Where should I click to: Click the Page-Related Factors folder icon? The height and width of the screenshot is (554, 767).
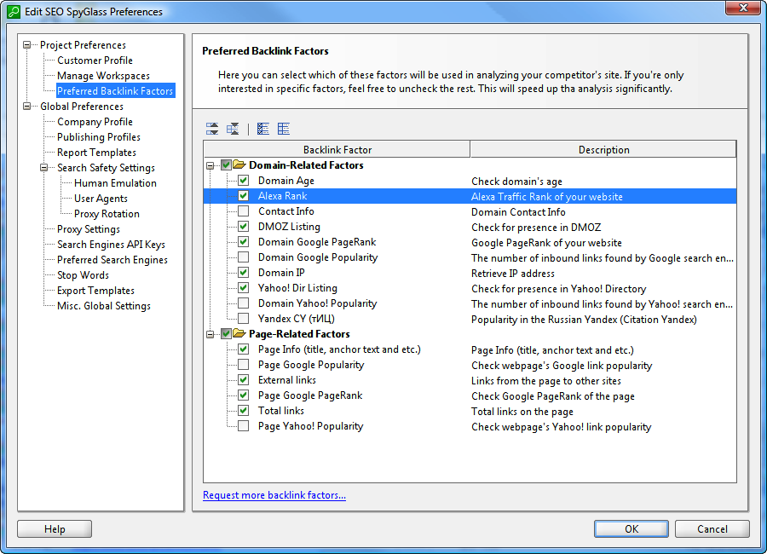(x=239, y=333)
